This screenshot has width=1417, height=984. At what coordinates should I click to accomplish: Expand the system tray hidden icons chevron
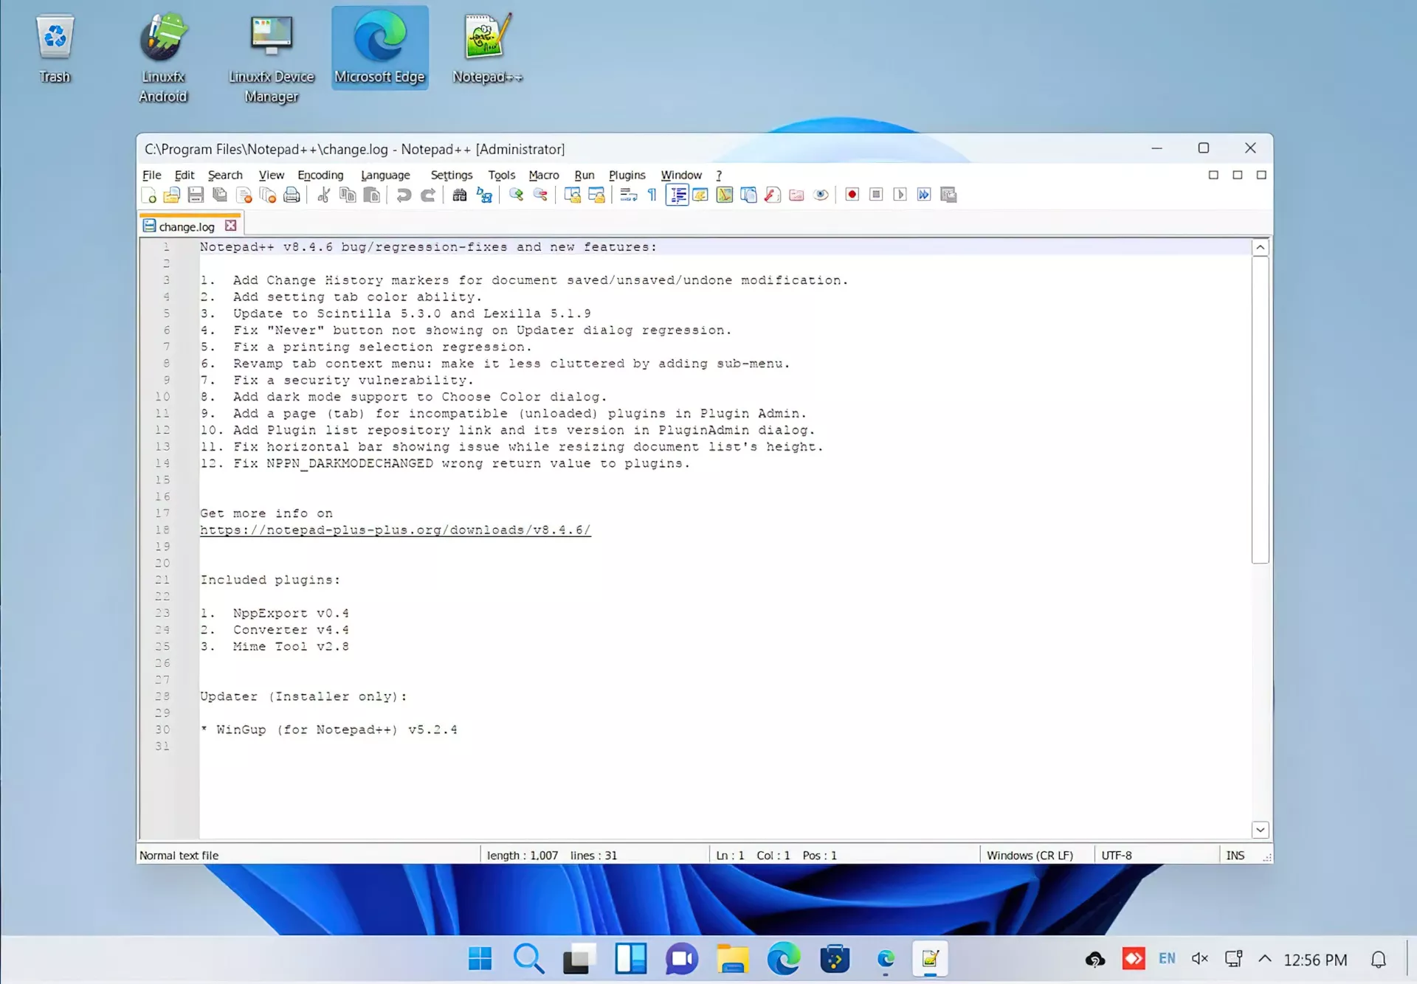tap(1265, 959)
